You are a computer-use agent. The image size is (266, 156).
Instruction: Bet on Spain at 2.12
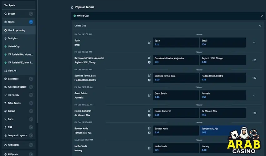point(176,42)
